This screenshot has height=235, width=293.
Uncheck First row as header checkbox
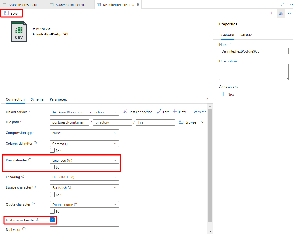click(x=52, y=220)
